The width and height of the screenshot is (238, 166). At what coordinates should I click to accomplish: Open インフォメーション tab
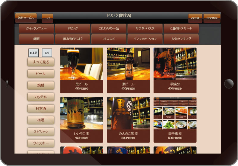[145, 39]
